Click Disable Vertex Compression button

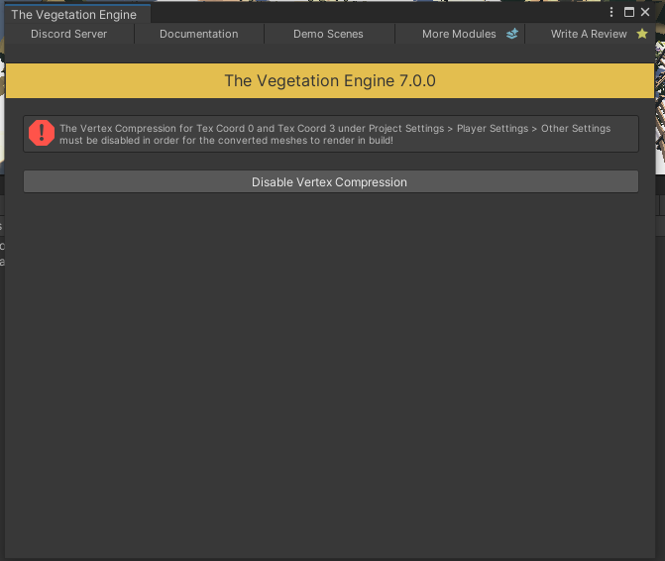[x=331, y=182]
